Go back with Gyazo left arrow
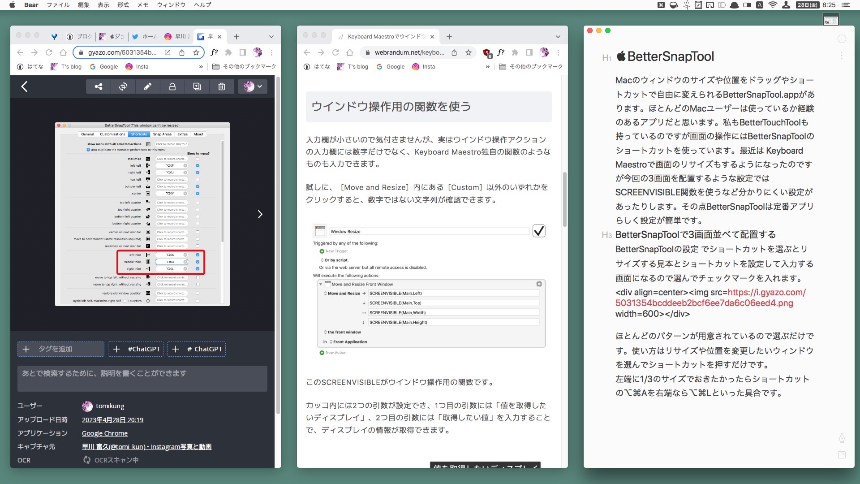Screen dimensions: 860x484 (25, 86)
